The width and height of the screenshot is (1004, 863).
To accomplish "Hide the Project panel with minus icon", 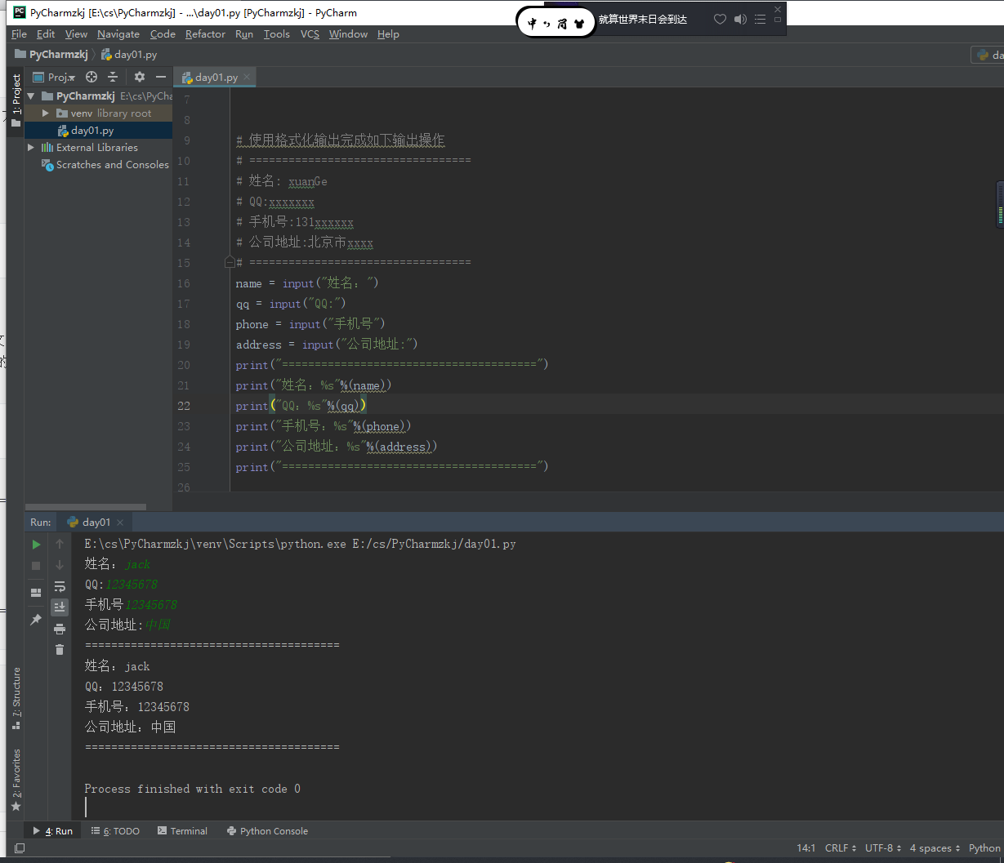I will [161, 77].
